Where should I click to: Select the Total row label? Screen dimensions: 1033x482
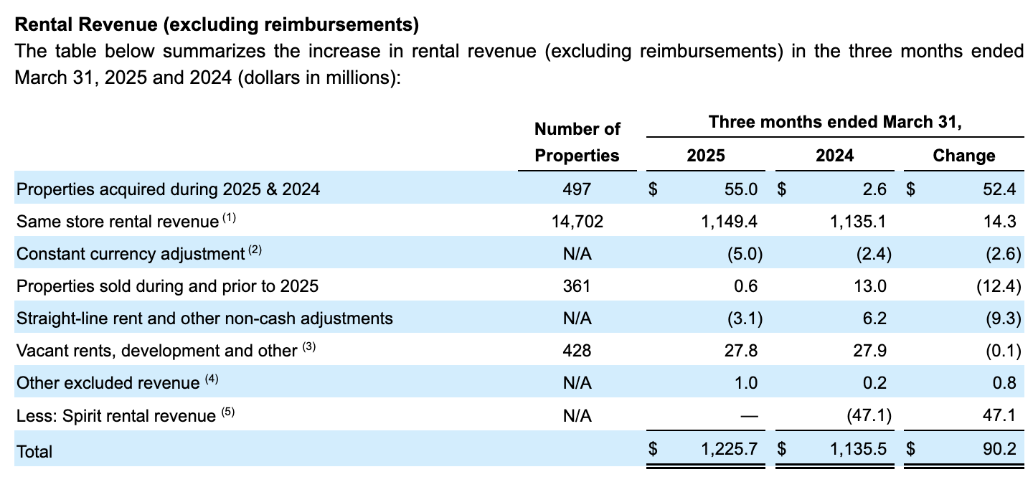point(35,451)
